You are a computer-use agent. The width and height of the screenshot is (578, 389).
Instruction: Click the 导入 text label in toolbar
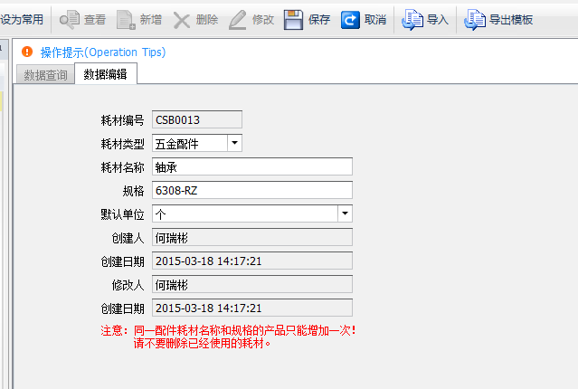tap(438, 20)
